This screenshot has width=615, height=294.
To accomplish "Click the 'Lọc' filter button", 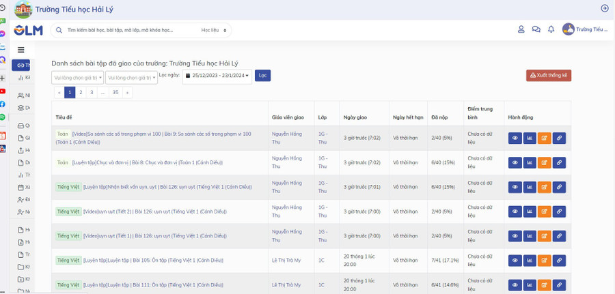I will click(x=262, y=75).
